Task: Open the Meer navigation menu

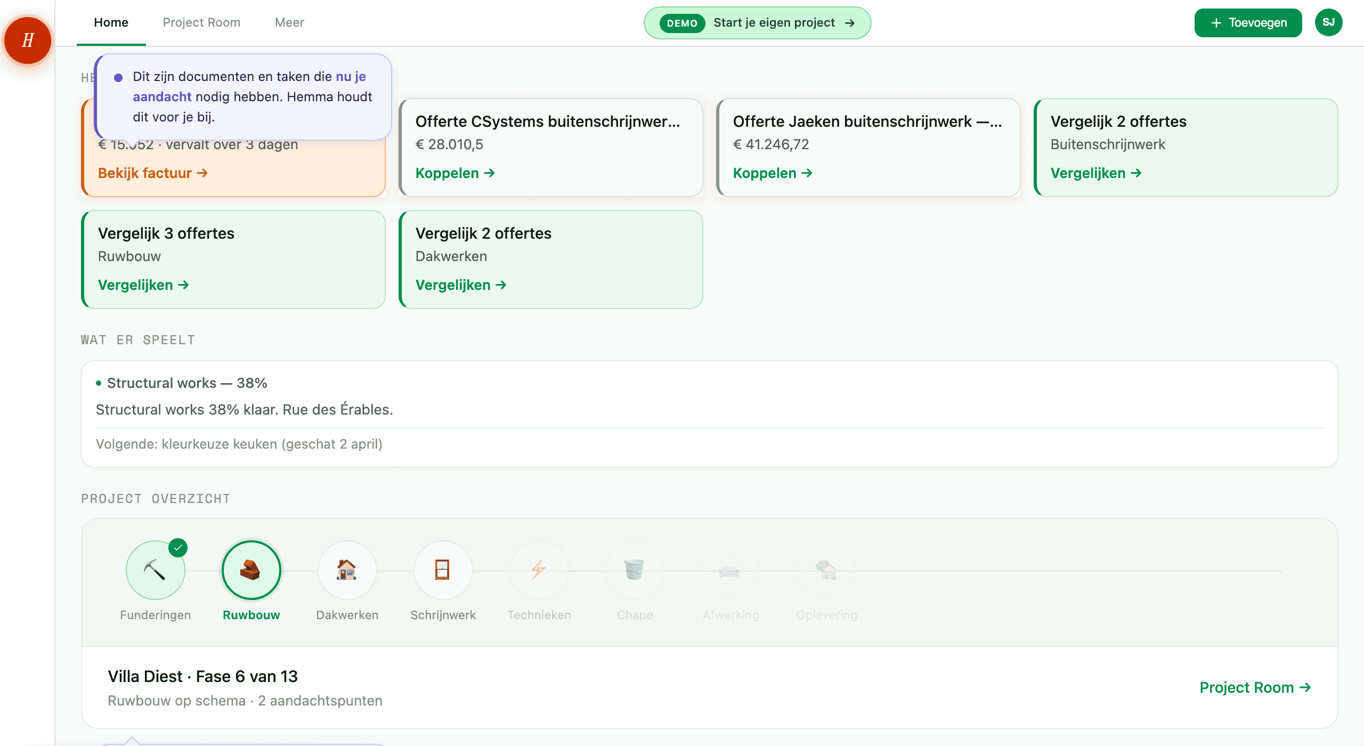Action: 289,23
